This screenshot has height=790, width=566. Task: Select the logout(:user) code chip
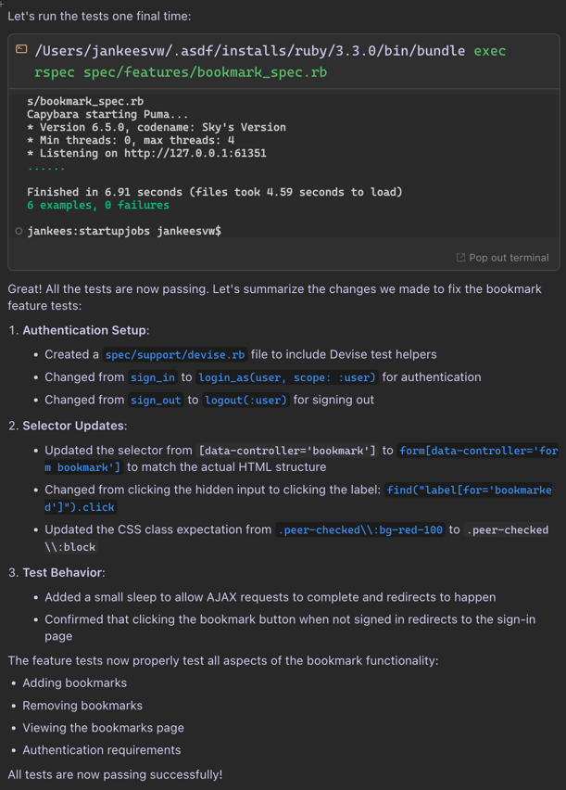tap(246, 400)
